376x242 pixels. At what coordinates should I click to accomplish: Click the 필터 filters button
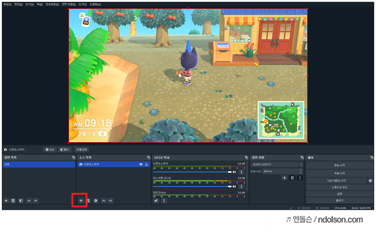pyautogui.click(x=64, y=149)
